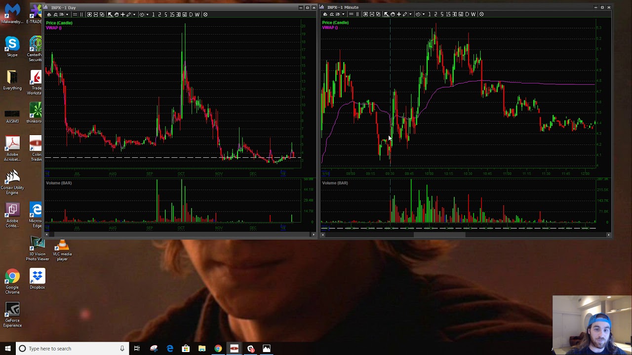Image resolution: width=632 pixels, height=355 pixels.
Task: Switch Minute chart to Daily (D) interval
Action: pyautogui.click(x=467, y=14)
